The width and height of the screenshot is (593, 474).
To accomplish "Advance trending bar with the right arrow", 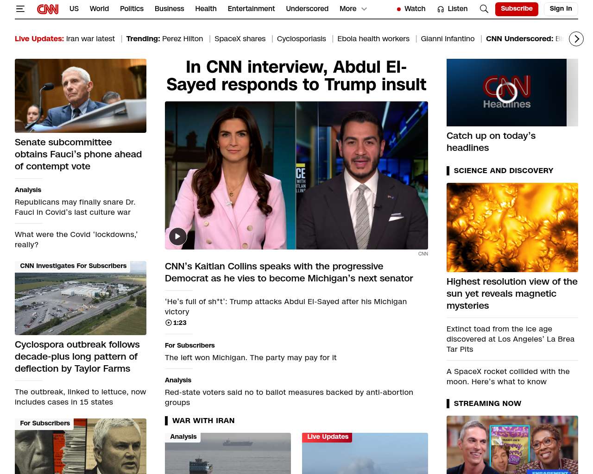I will coord(576,39).
